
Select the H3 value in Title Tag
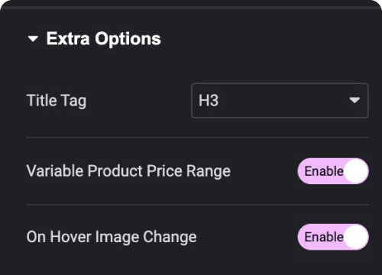(x=209, y=100)
